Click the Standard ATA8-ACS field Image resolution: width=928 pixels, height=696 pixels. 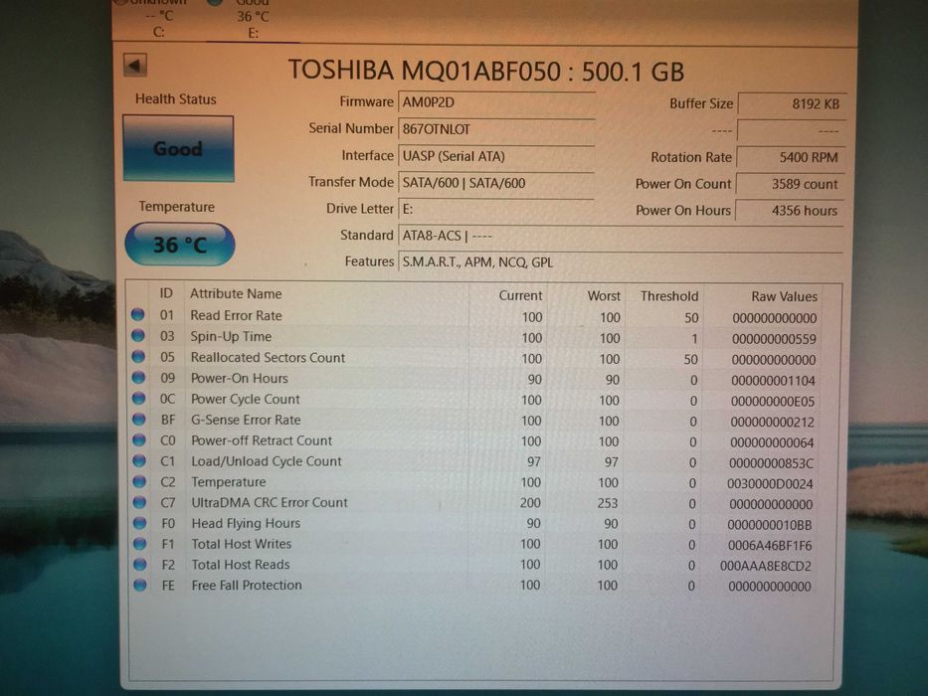click(x=621, y=236)
